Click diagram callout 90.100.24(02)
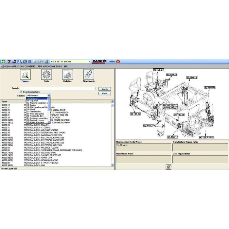This screenshot has height=229, width=229. (170, 108)
